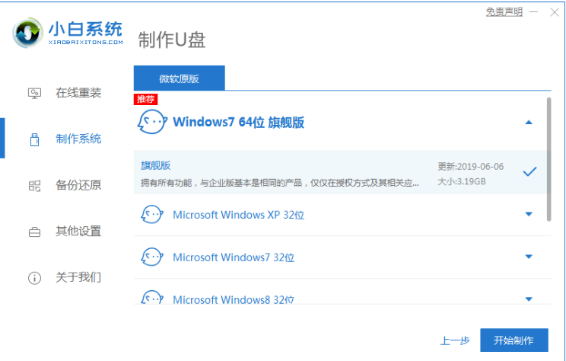Expand the Microsoft Windows7 32位 dropdown arrow

pyautogui.click(x=529, y=257)
